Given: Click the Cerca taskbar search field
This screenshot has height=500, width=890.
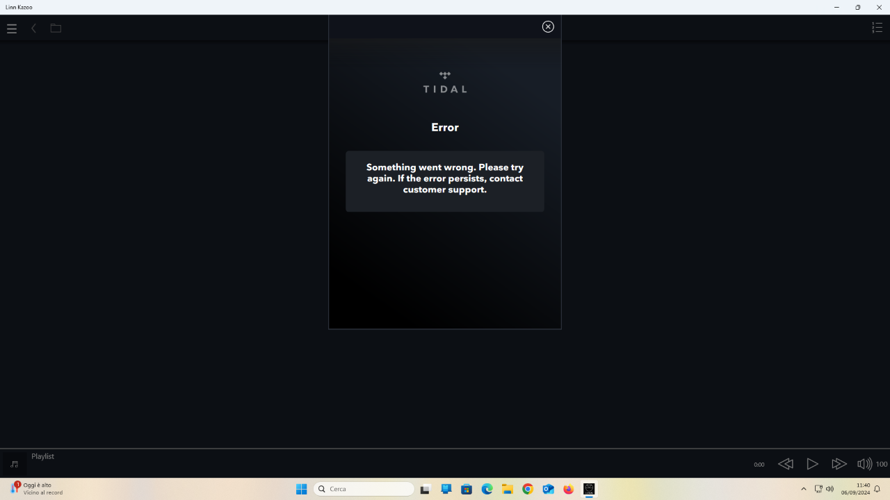Looking at the screenshot, I should coord(364,489).
